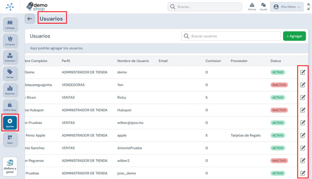Edit the user Hubspot row

[x=302, y=110]
